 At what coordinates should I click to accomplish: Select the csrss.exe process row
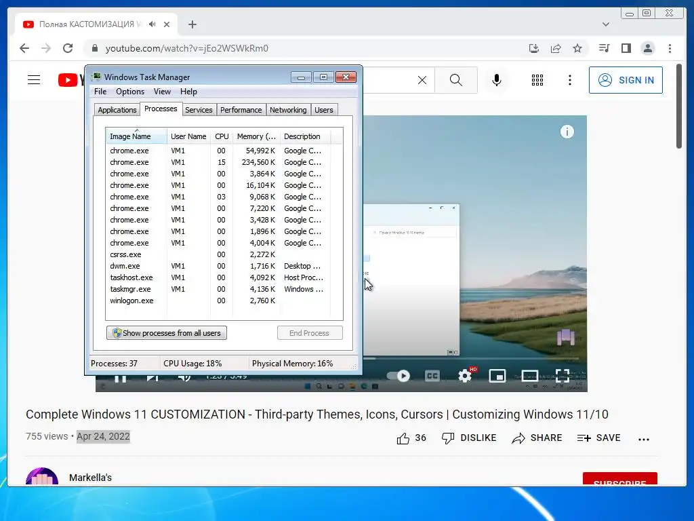(218, 254)
